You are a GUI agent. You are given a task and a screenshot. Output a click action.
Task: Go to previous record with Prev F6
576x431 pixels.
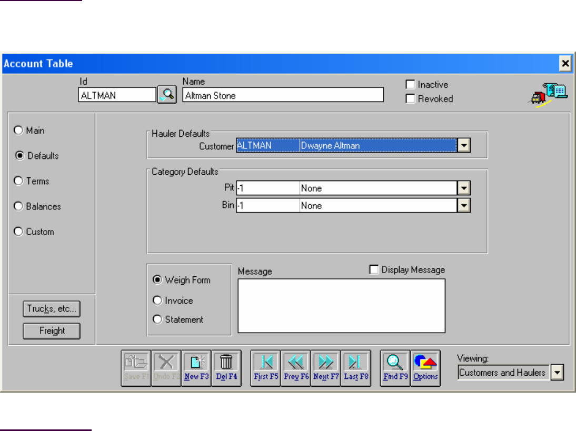pyautogui.click(x=295, y=368)
